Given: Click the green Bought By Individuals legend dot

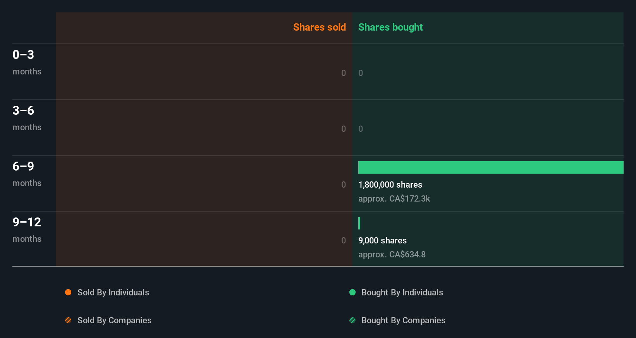Looking at the screenshot, I should pyautogui.click(x=352, y=292).
